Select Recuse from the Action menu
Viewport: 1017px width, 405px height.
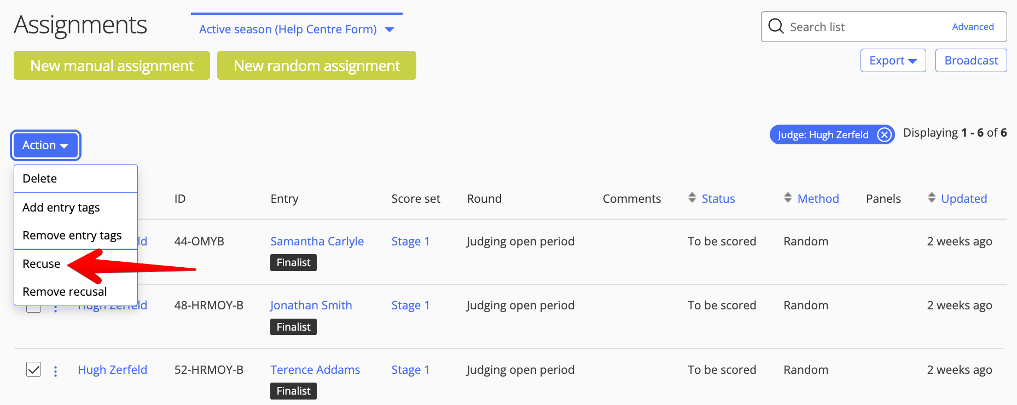click(x=42, y=264)
